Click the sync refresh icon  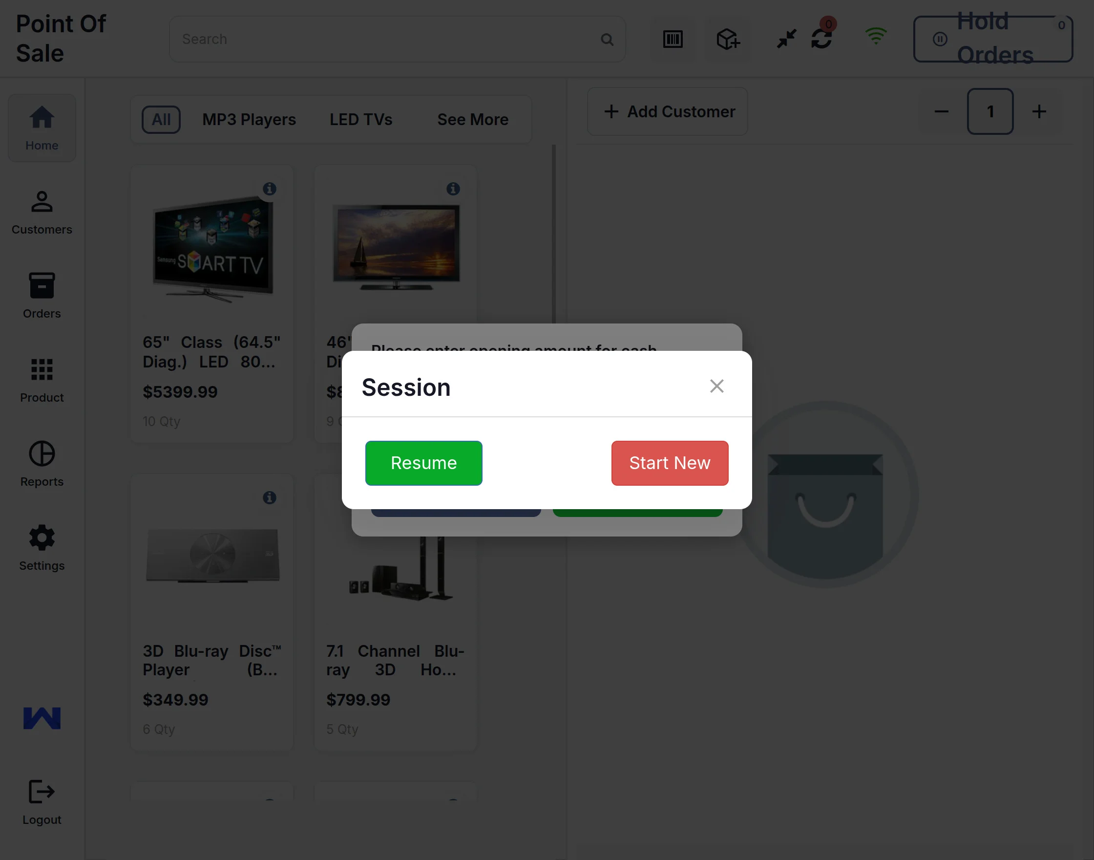pos(821,39)
